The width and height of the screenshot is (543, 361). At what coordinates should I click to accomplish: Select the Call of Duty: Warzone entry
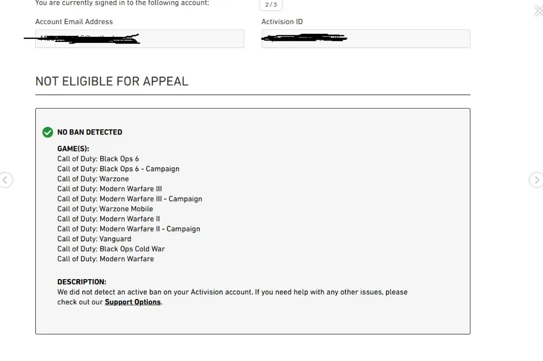93,179
